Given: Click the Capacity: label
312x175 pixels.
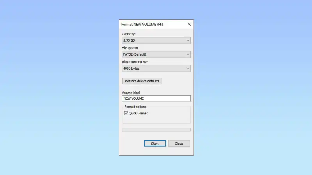Looking at the screenshot, I should click(129, 34).
